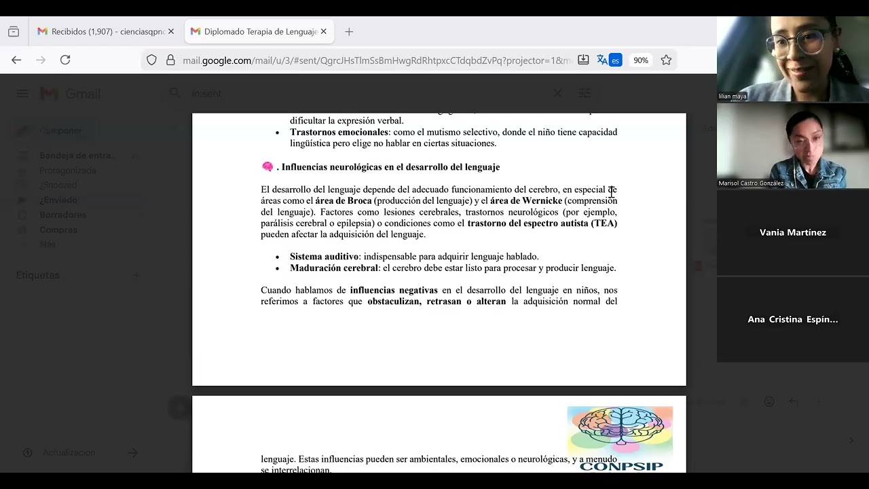Reset the 90% zoom level indicator

(641, 60)
